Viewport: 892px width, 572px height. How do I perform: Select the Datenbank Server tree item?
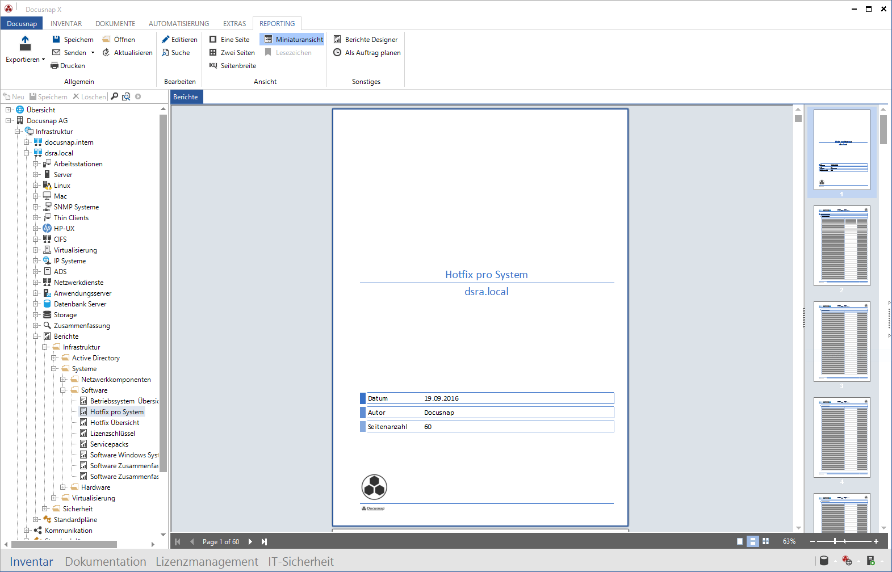(x=79, y=304)
